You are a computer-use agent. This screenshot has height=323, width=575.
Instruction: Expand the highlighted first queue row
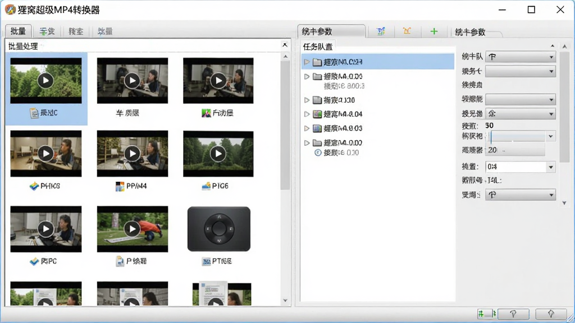click(x=307, y=62)
